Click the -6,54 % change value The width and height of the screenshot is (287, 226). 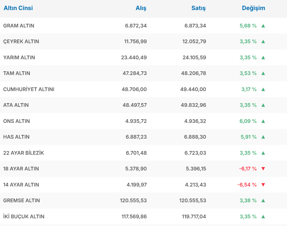tap(247, 185)
